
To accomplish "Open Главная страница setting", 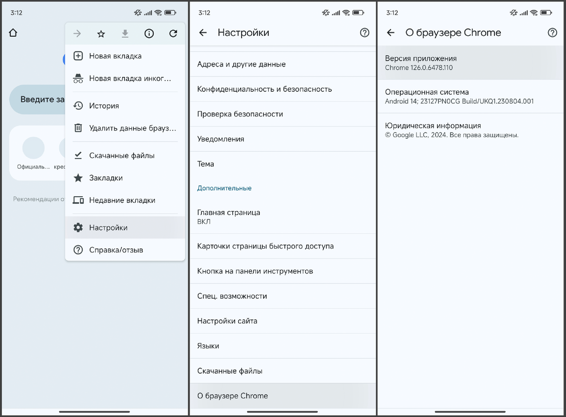I will [283, 217].
